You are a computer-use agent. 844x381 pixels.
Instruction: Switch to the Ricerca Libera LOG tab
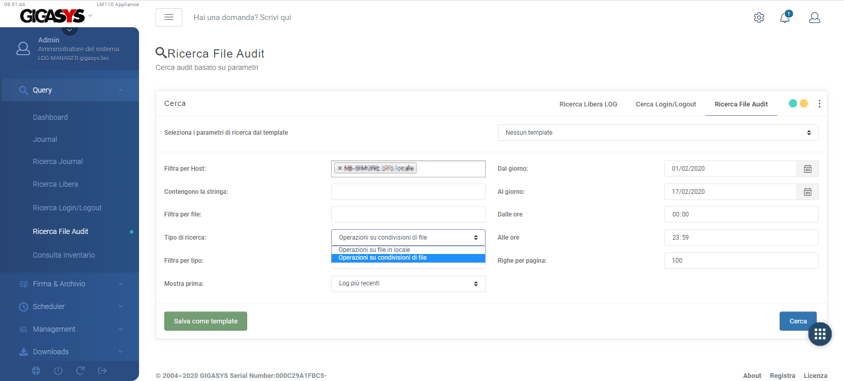[x=588, y=104]
